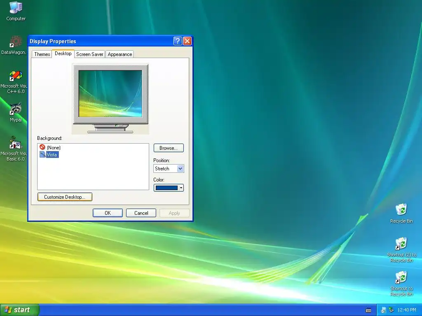Click the keyboard language bar icon in taskbar
Viewport: 422px width, 316px height.
(368, 310)
